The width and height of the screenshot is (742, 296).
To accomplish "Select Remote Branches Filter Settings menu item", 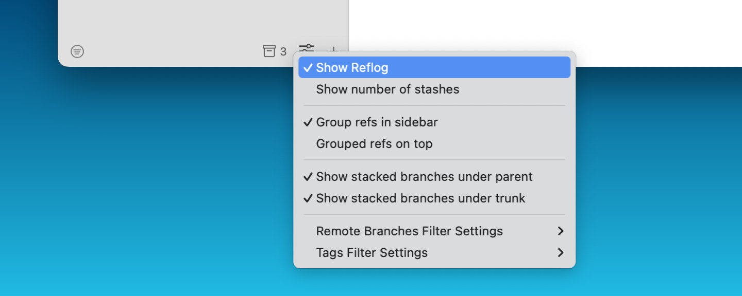I will 409,231.
